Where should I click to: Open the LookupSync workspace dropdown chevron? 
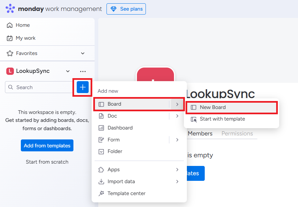(68, 71)
